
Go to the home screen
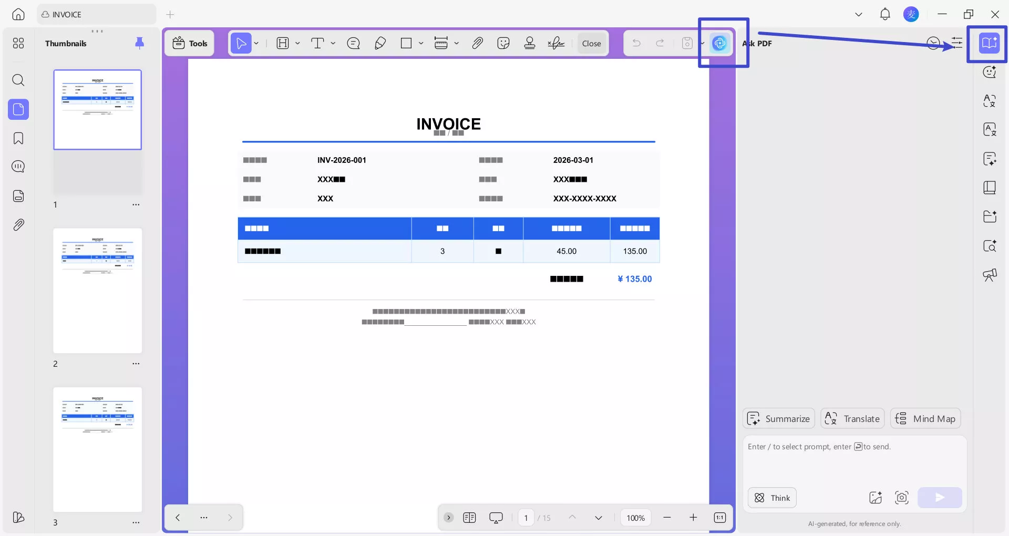click(x=18, y=14)
